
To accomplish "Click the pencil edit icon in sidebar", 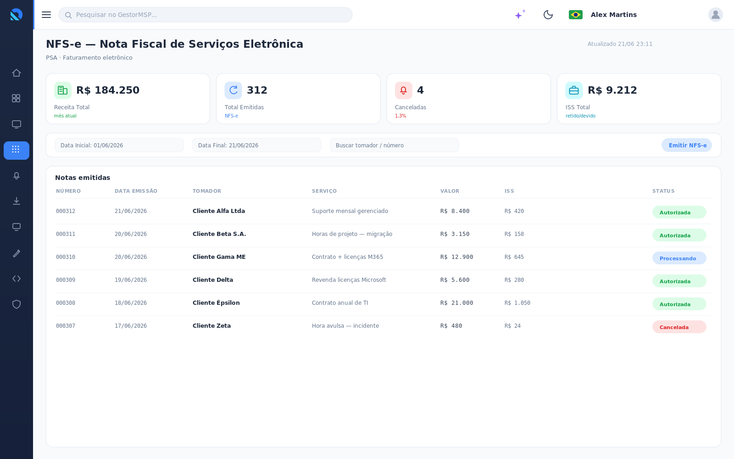I will pos(17,253).
